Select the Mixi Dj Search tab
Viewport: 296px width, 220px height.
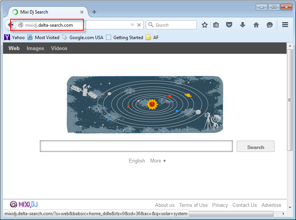[x=48, y=12]
